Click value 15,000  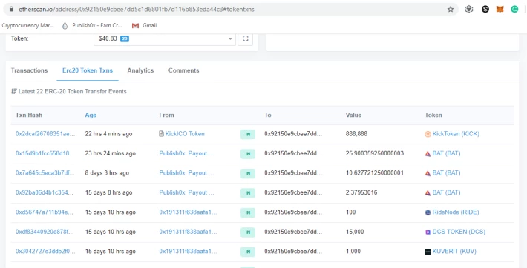(x=355, y=232)
